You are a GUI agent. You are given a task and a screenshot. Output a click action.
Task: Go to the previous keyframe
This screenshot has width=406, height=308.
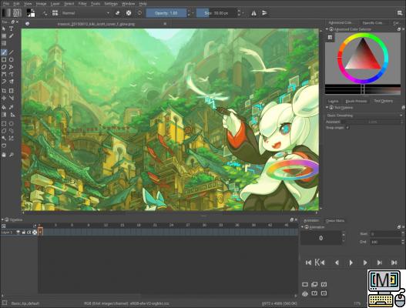[x=320, y=263]
